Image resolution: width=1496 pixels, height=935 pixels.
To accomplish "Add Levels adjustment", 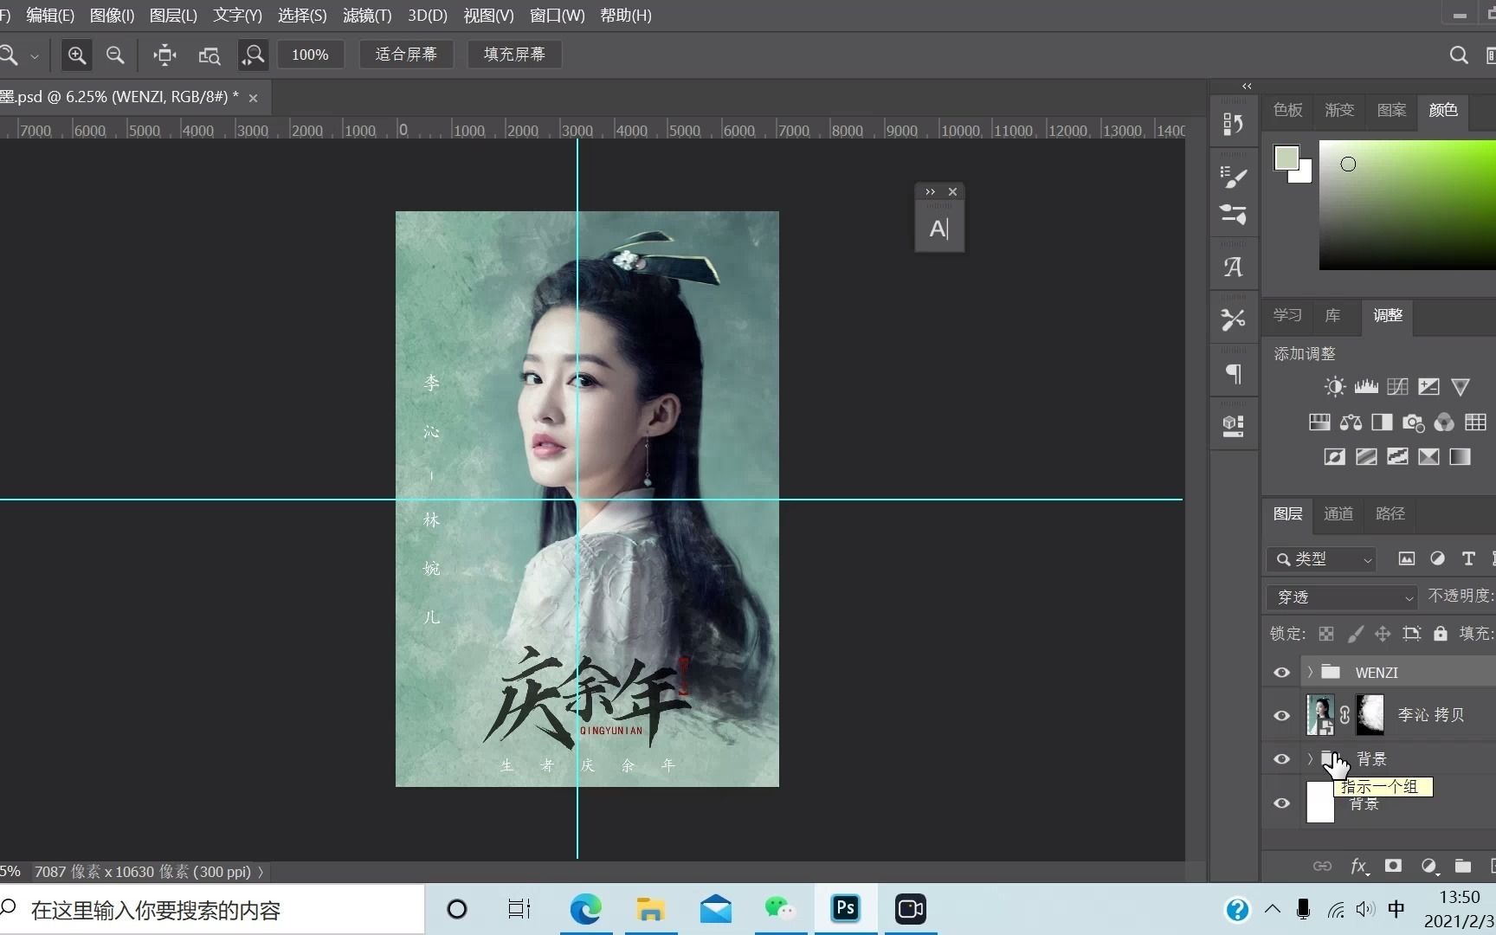I will pos(1366,386).
